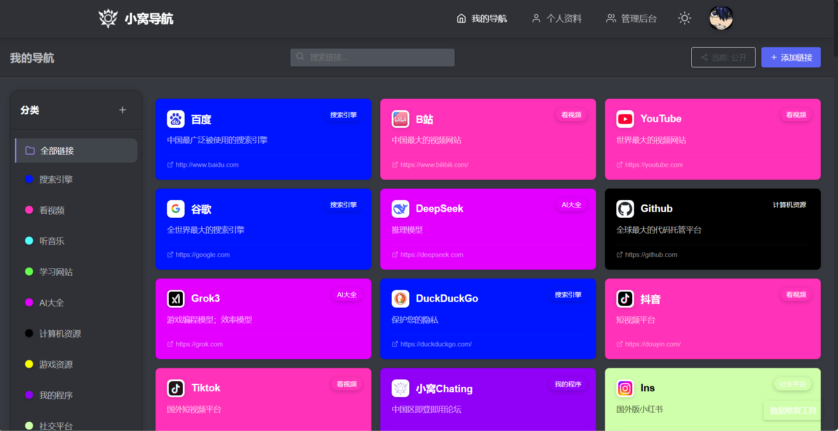
Task: Click the 数据修复工具 floating button
Action: point(793,410)
